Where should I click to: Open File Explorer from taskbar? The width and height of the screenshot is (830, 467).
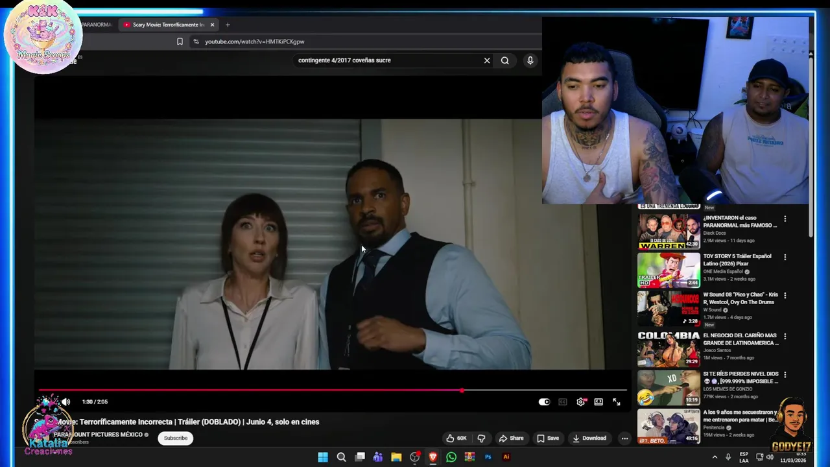click(396, 457)
